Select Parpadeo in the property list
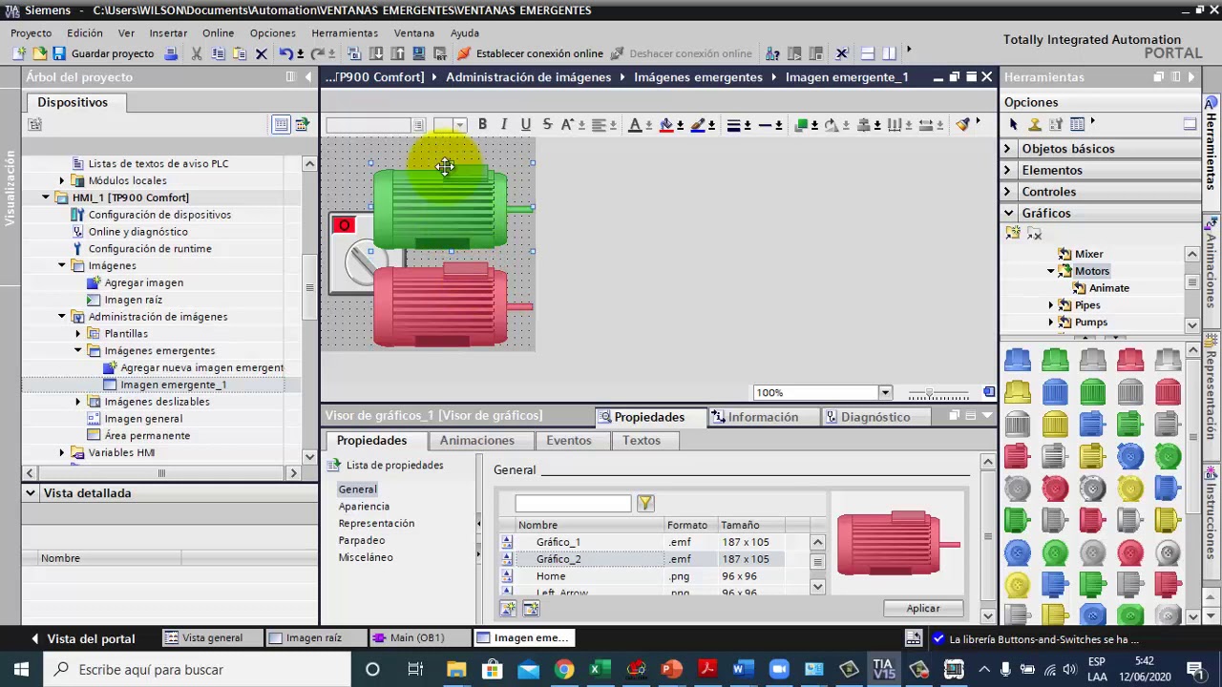1222x687 pixels. pyautogui.click(x=362, y=540)
